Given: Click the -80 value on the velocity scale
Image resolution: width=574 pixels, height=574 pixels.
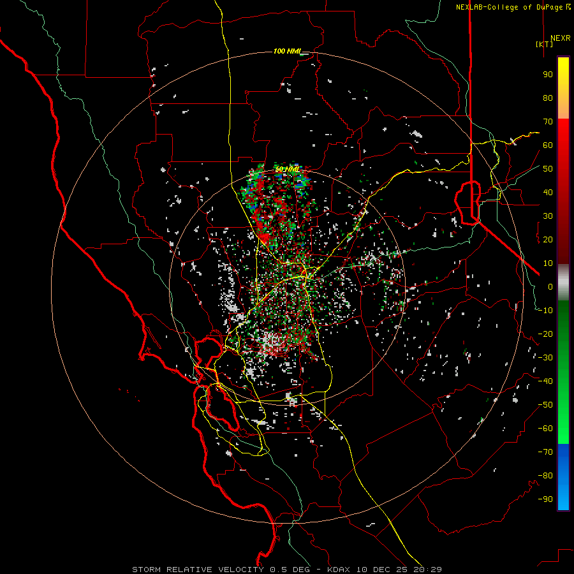Looking at the screenshot, I should coord(545,476).
